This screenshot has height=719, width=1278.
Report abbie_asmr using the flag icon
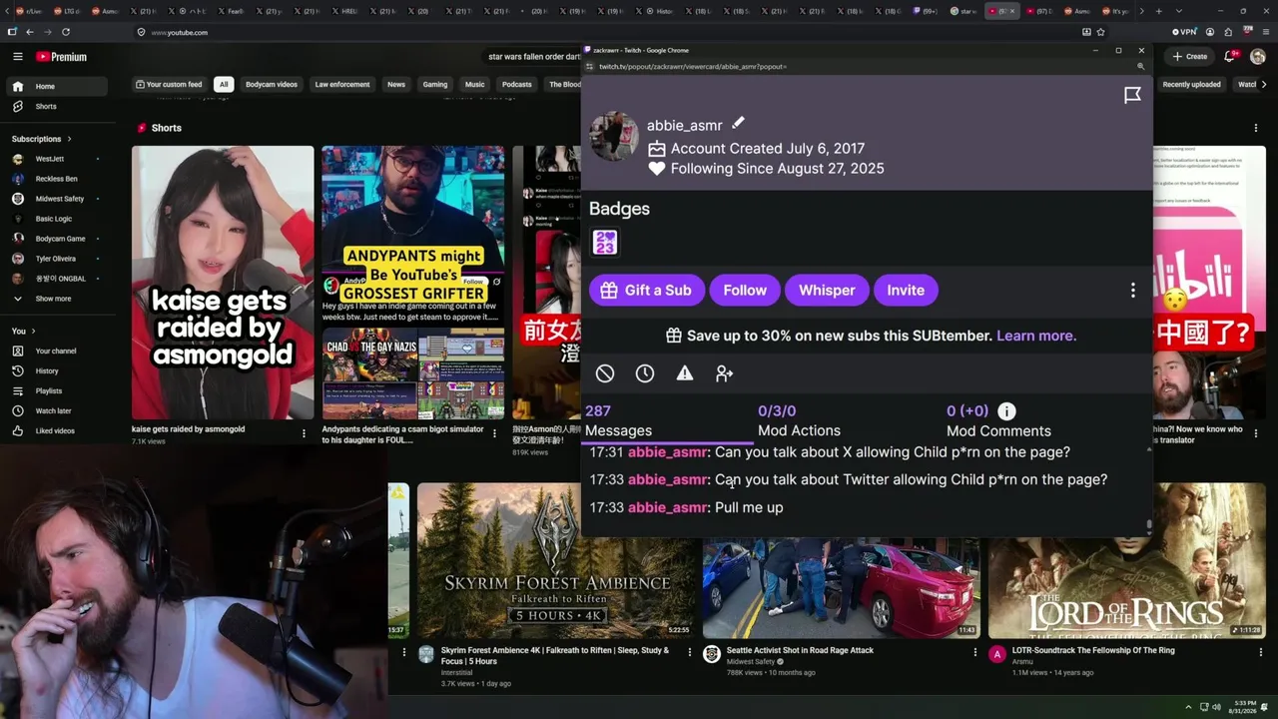pos(1132,95)
